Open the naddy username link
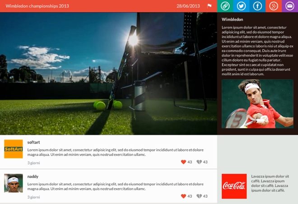The image size is (298, 204). [x=33, y=176]
